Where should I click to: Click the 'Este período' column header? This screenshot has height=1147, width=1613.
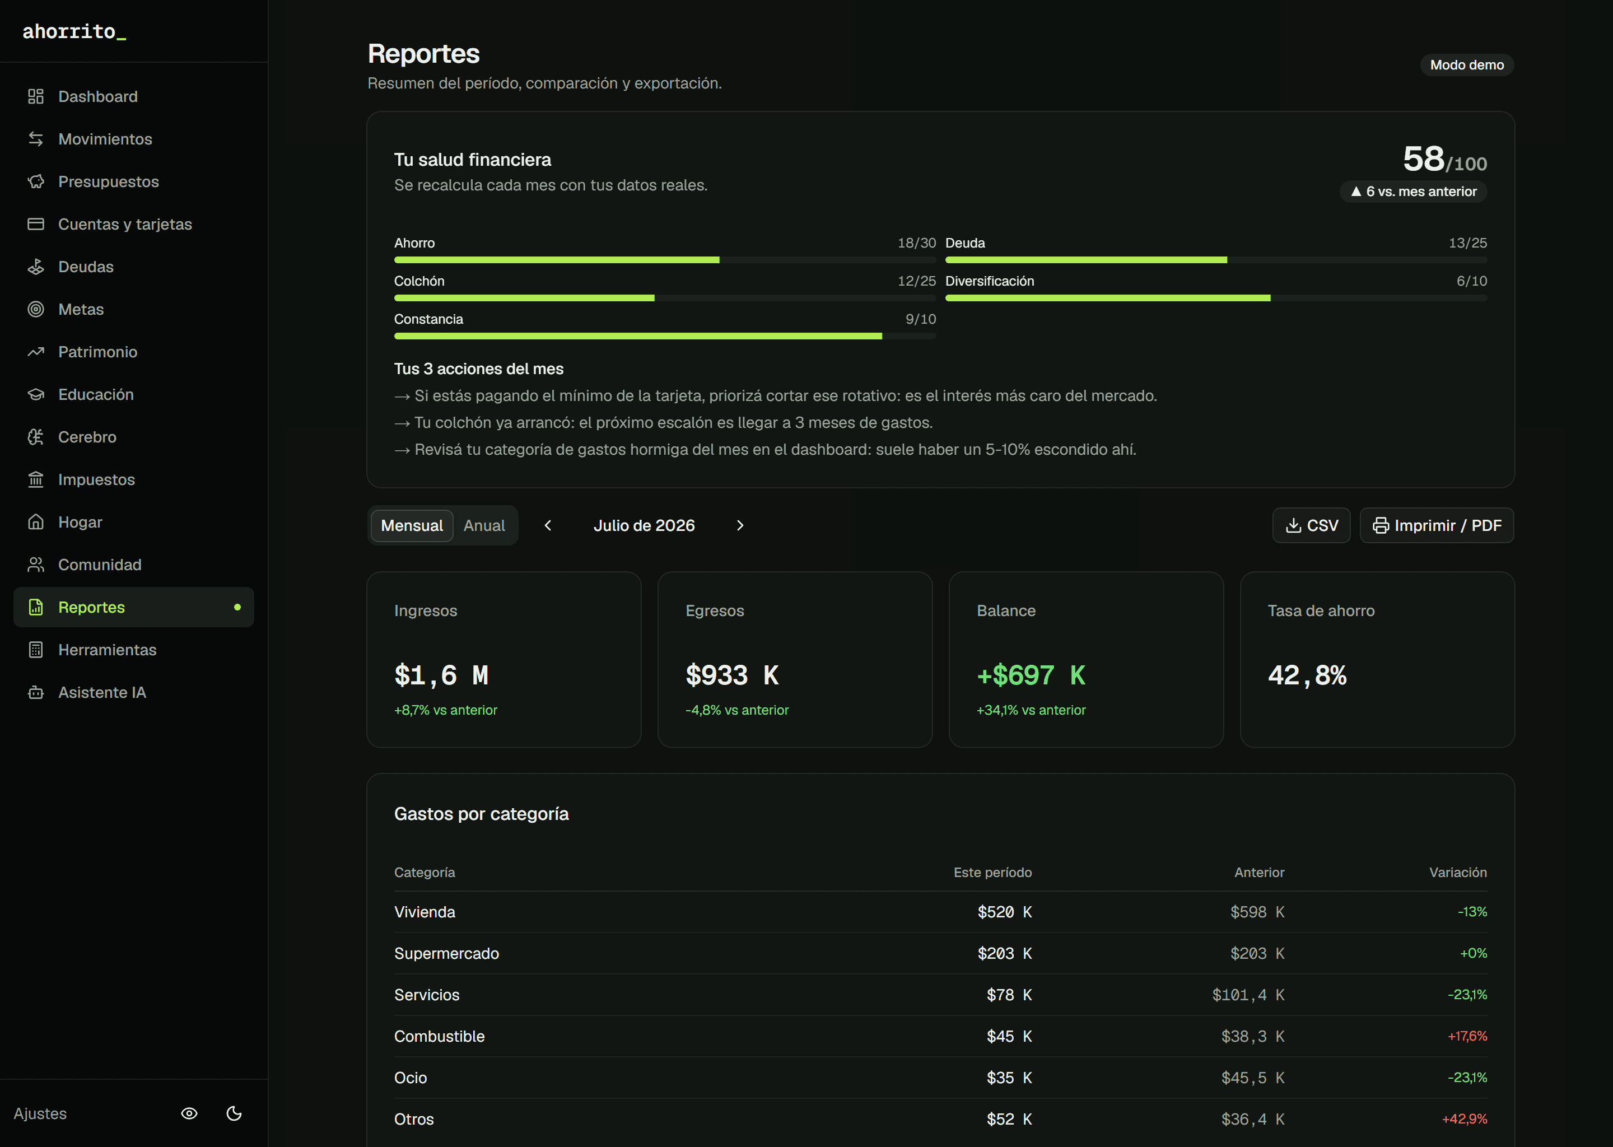click(x=992, y=872)
